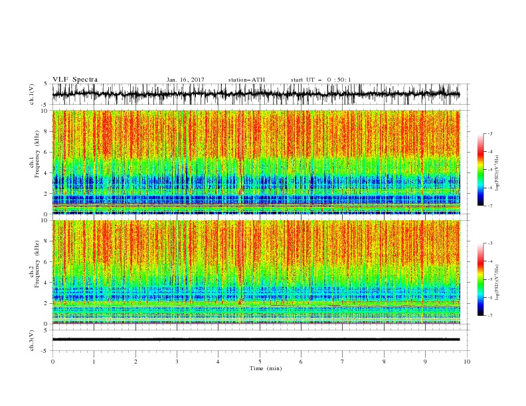
Task: Click the "8" kHz tick of ch.1 frequency axis
Action: (46, 131)
